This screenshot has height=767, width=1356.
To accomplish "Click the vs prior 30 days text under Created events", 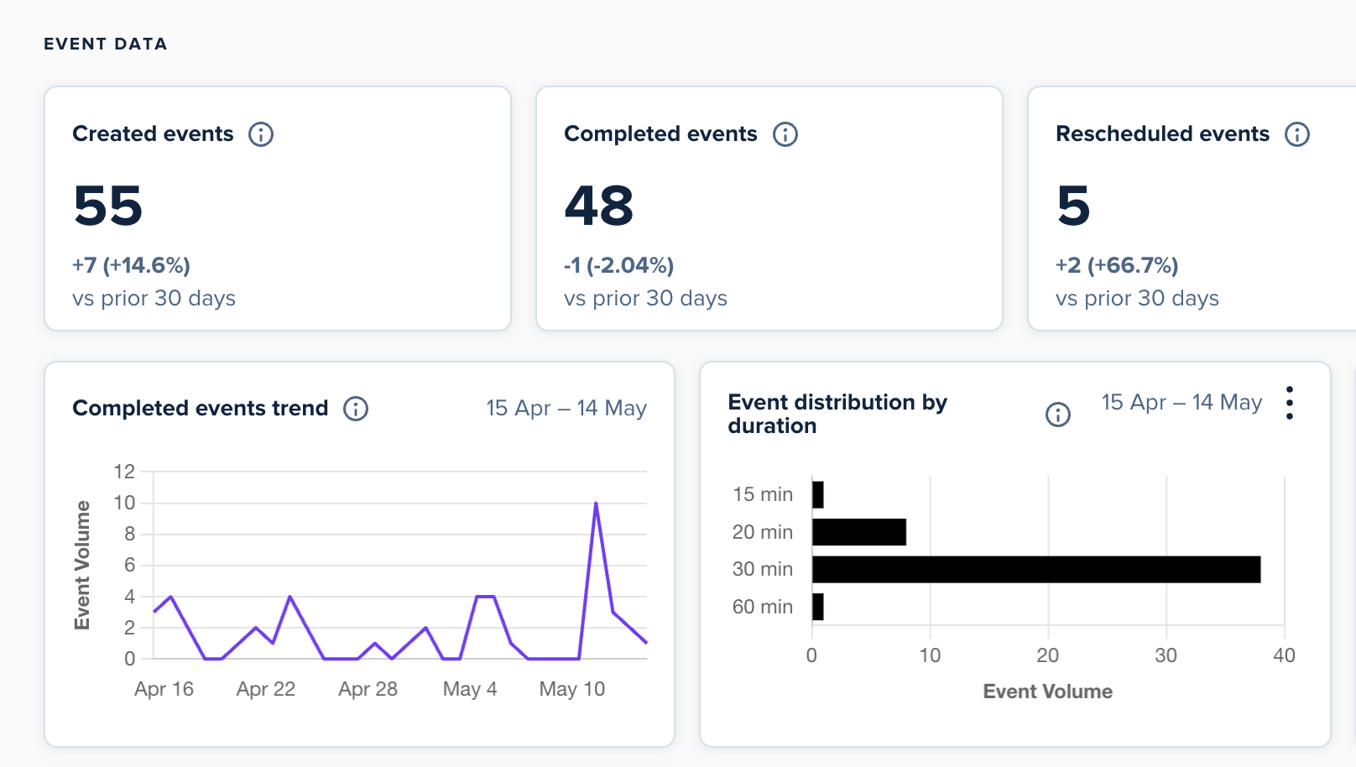I will (154, 299).
